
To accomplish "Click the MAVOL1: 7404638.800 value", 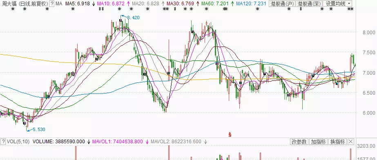I will pyautogui.click(x=118, y=142).
